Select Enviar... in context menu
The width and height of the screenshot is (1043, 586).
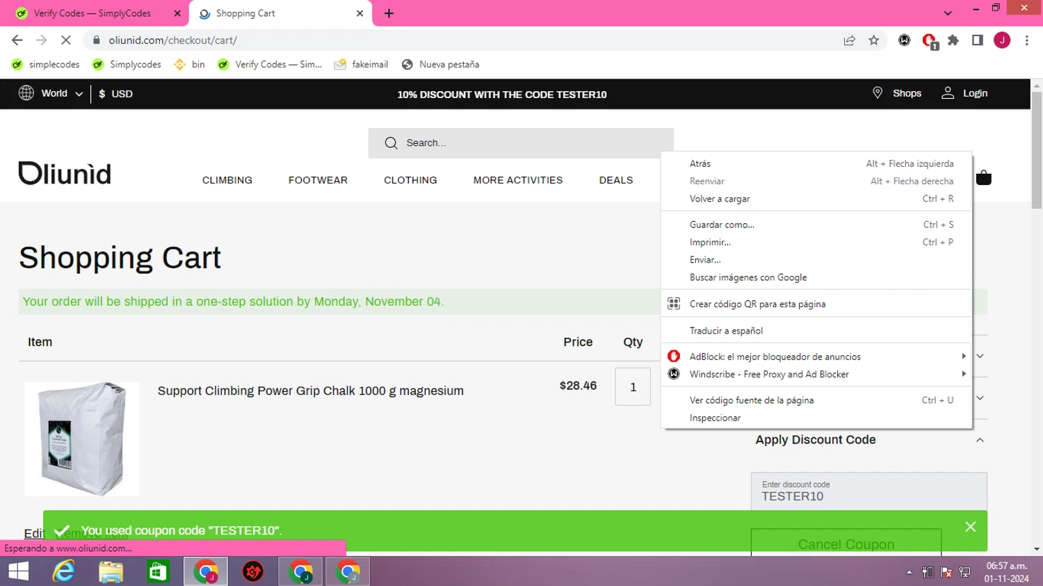816,260
